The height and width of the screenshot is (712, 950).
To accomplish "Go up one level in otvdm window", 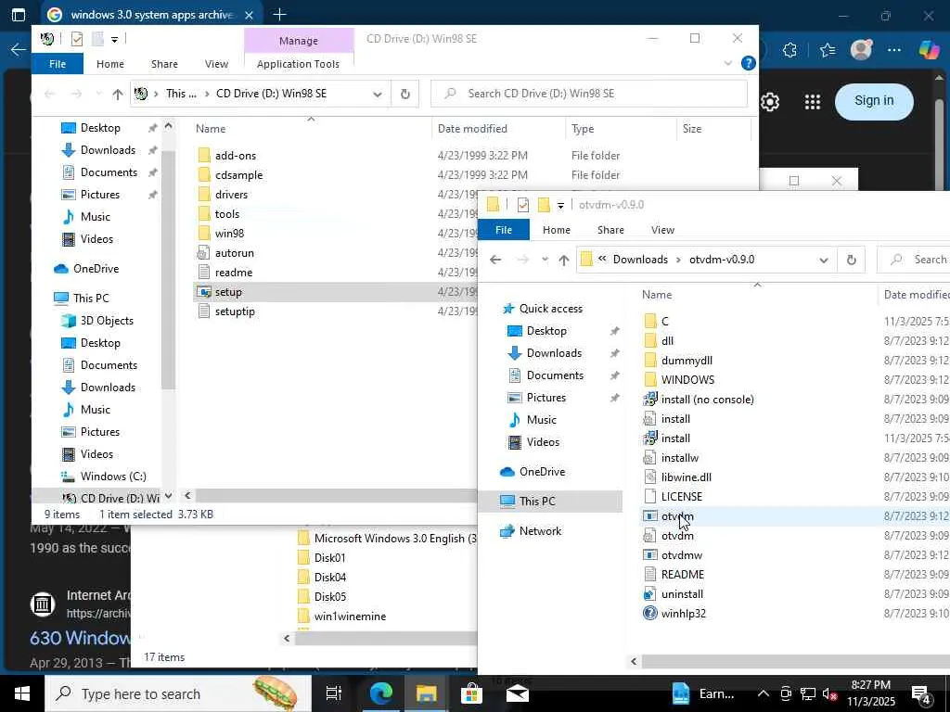I will tap(563, 260).
